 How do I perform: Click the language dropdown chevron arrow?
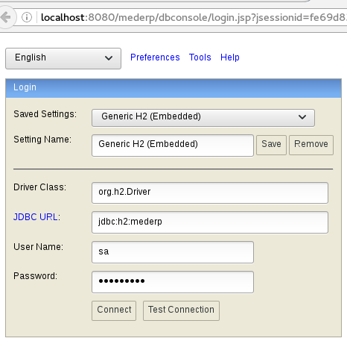point(109,58)
